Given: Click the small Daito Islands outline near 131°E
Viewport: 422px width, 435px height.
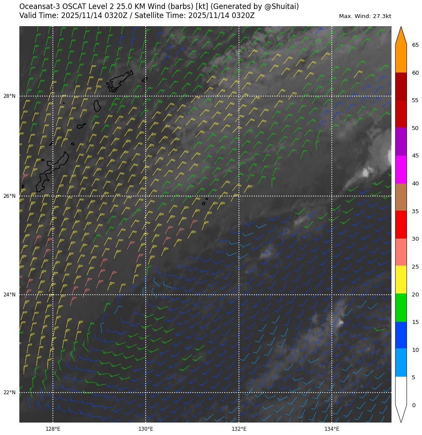Looking at the screenshot, I should 204,203.
